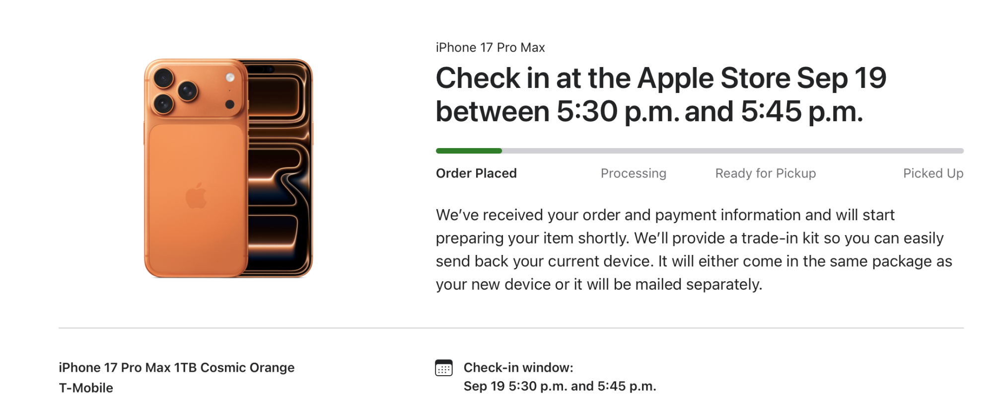Image resolution: width=993 pixels, height=409 pixels.
Task: Select the Processing status stage
Action: pyautogui.click(x=633, y=173)
